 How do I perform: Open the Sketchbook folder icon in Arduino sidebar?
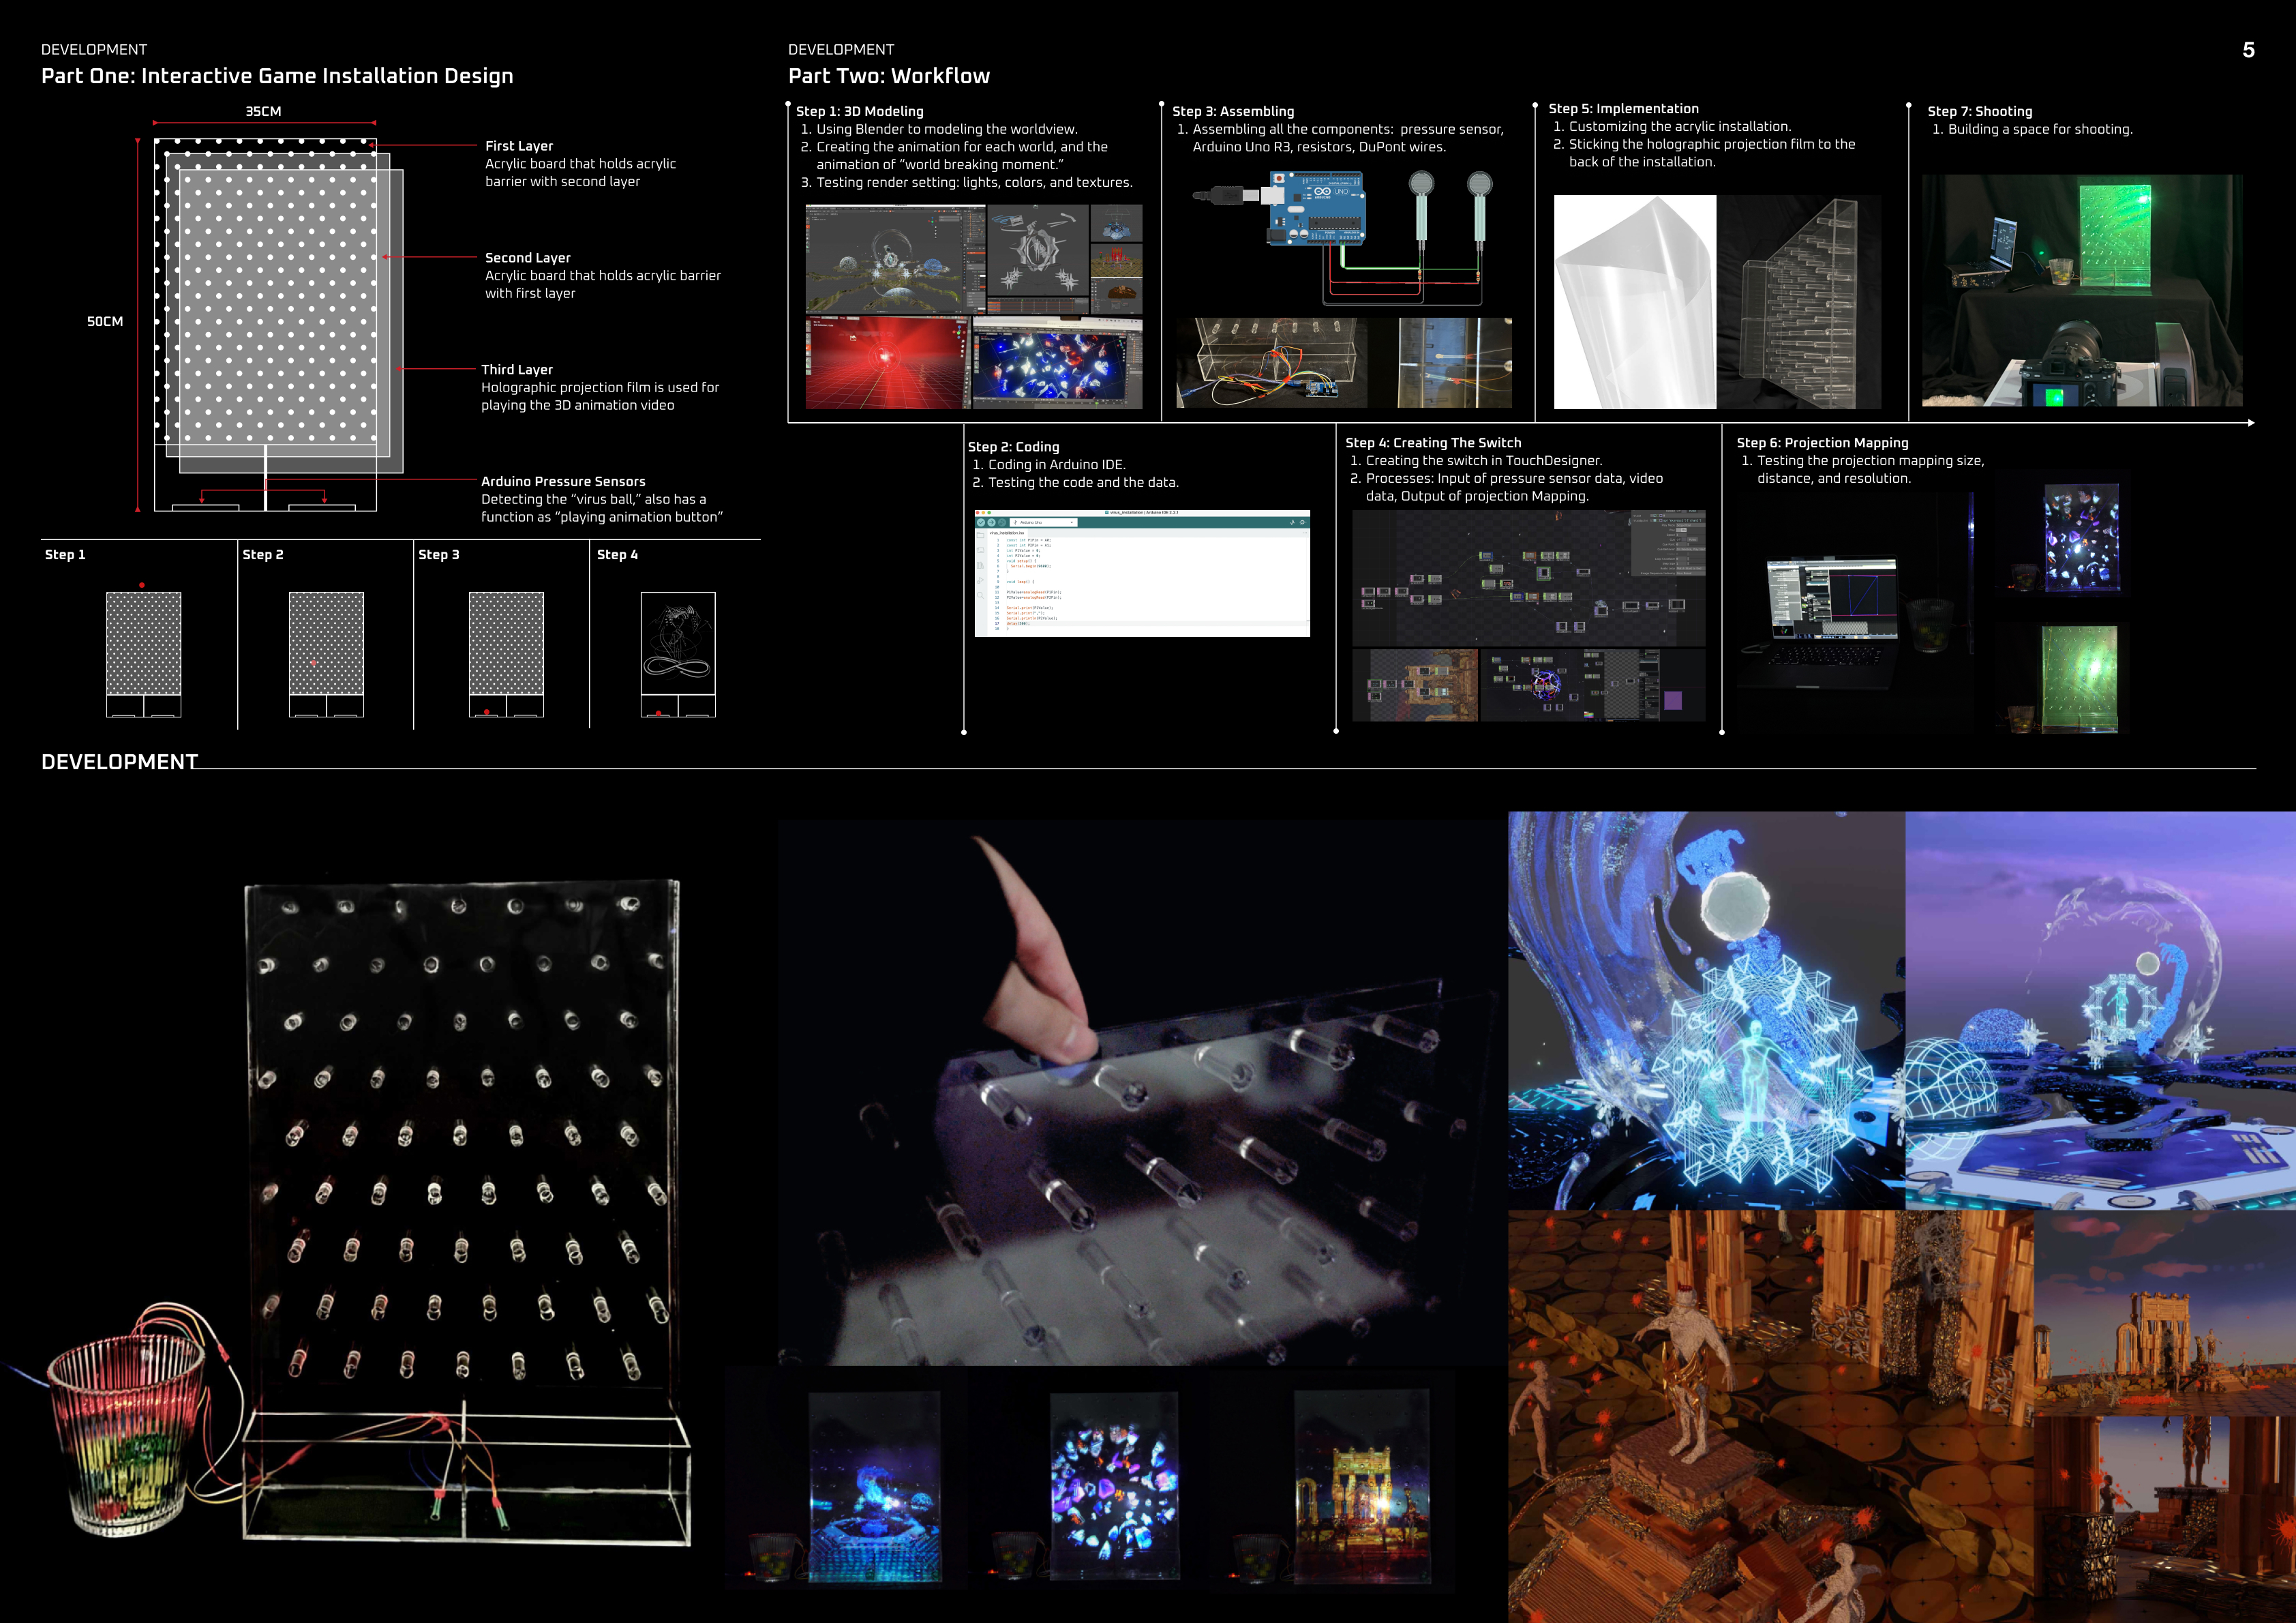point(981,535)
